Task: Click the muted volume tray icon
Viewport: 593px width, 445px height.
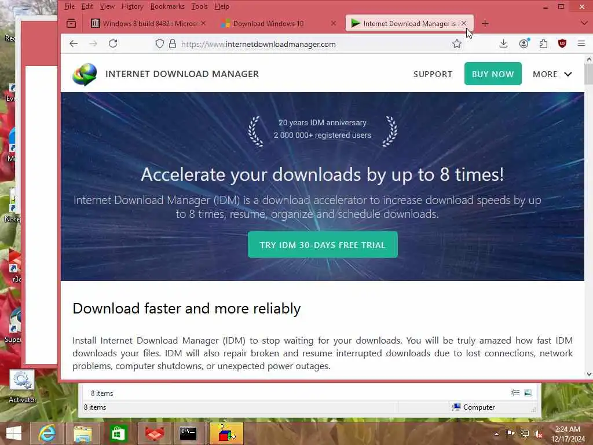Action: (x=538, y=434)
